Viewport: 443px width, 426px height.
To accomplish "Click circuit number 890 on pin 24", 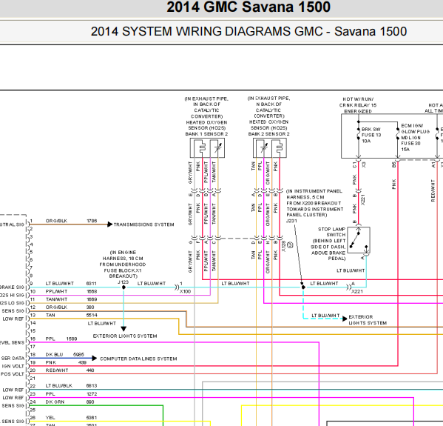I will [x=90, y=402].
